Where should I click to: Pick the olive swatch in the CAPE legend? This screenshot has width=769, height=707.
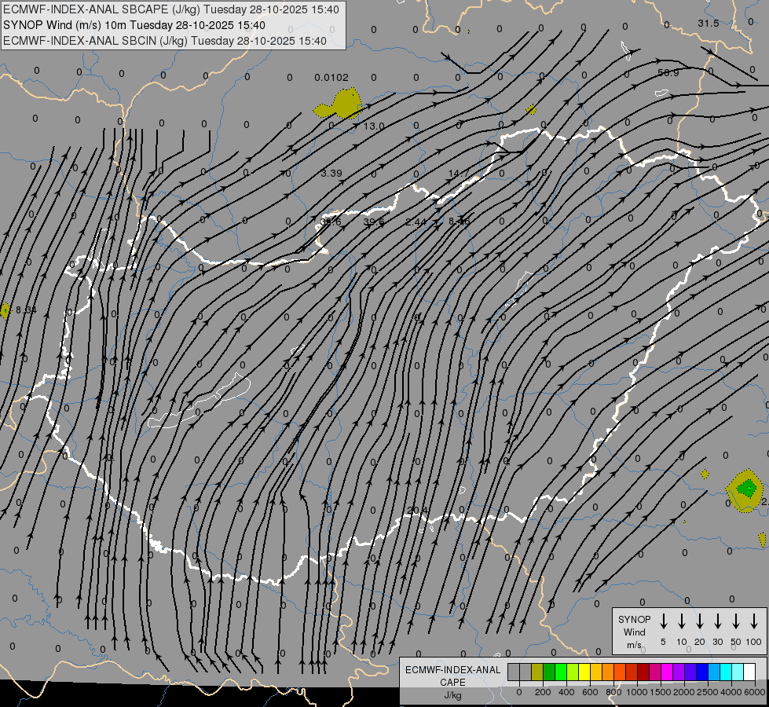(537, 672)
